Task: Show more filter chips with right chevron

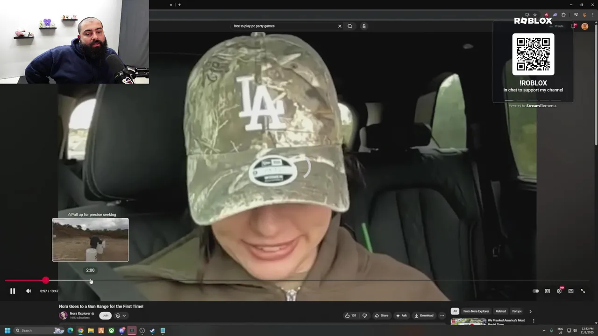Action: point(530,311)
